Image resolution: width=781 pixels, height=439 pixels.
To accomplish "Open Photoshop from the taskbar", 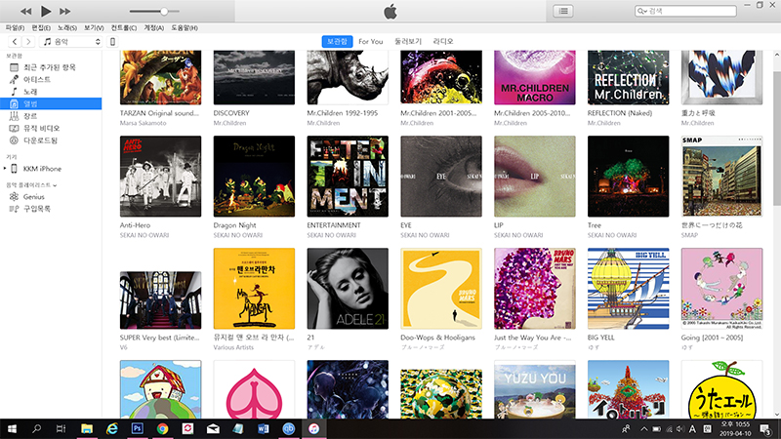I will (x=137, y=428).
